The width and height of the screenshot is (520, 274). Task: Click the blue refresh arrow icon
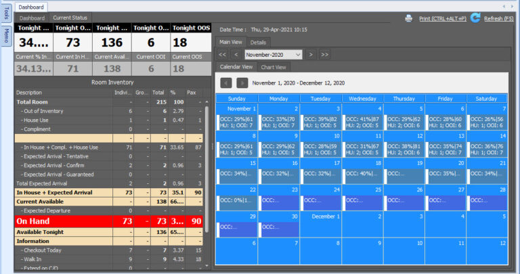tap(475, 18)
